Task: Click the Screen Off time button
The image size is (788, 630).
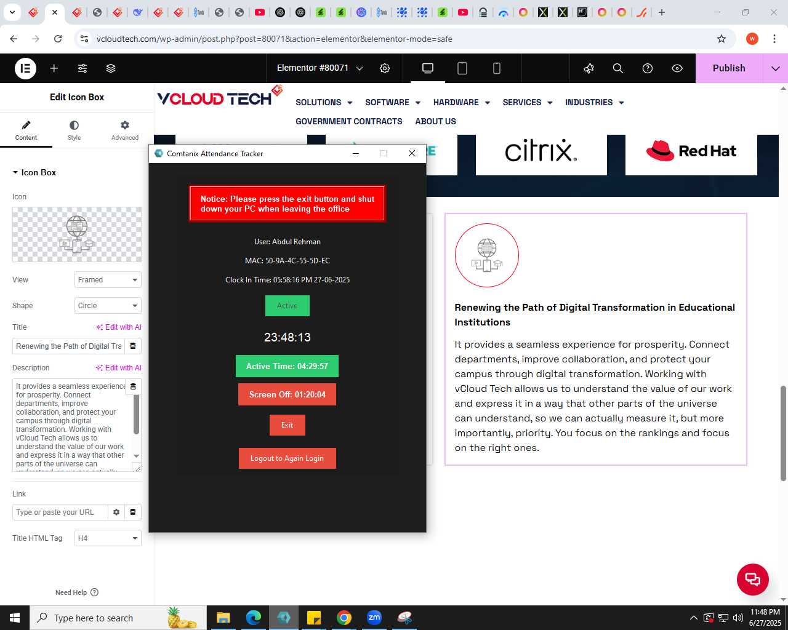Action: (287, 394)
